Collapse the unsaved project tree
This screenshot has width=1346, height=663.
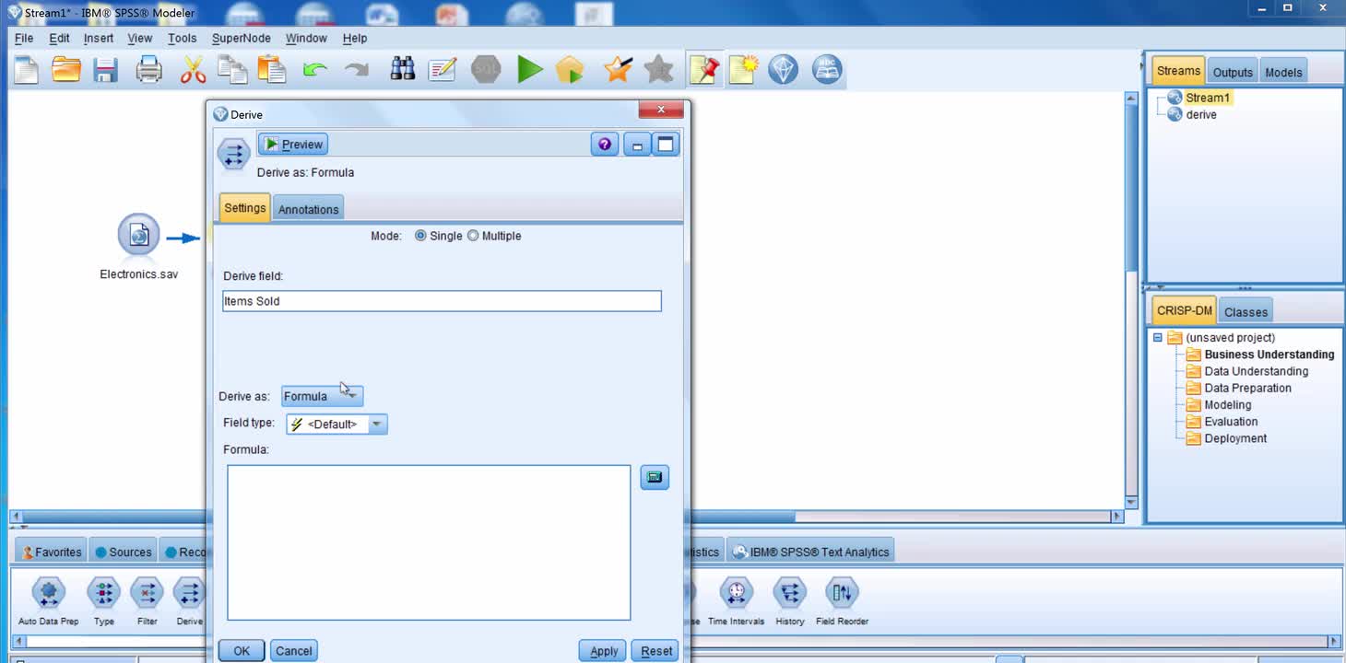pos(1158,338)
